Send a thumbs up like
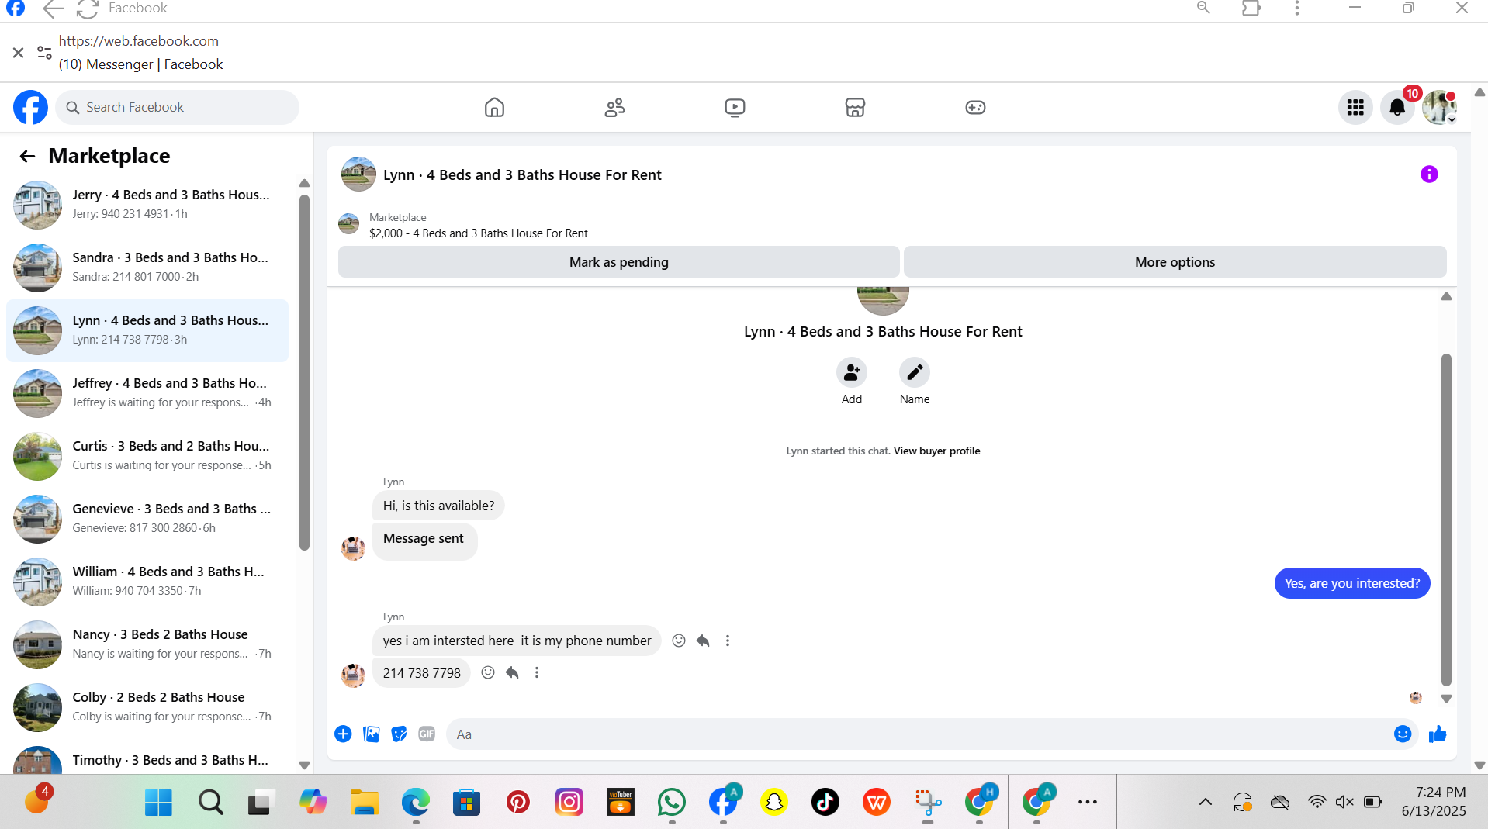The width and height of the screenshot is (1488, 829). tap(1438, 734)
